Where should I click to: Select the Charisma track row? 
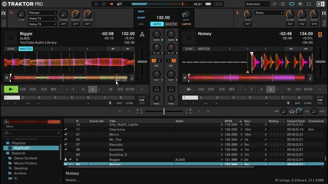194,130
